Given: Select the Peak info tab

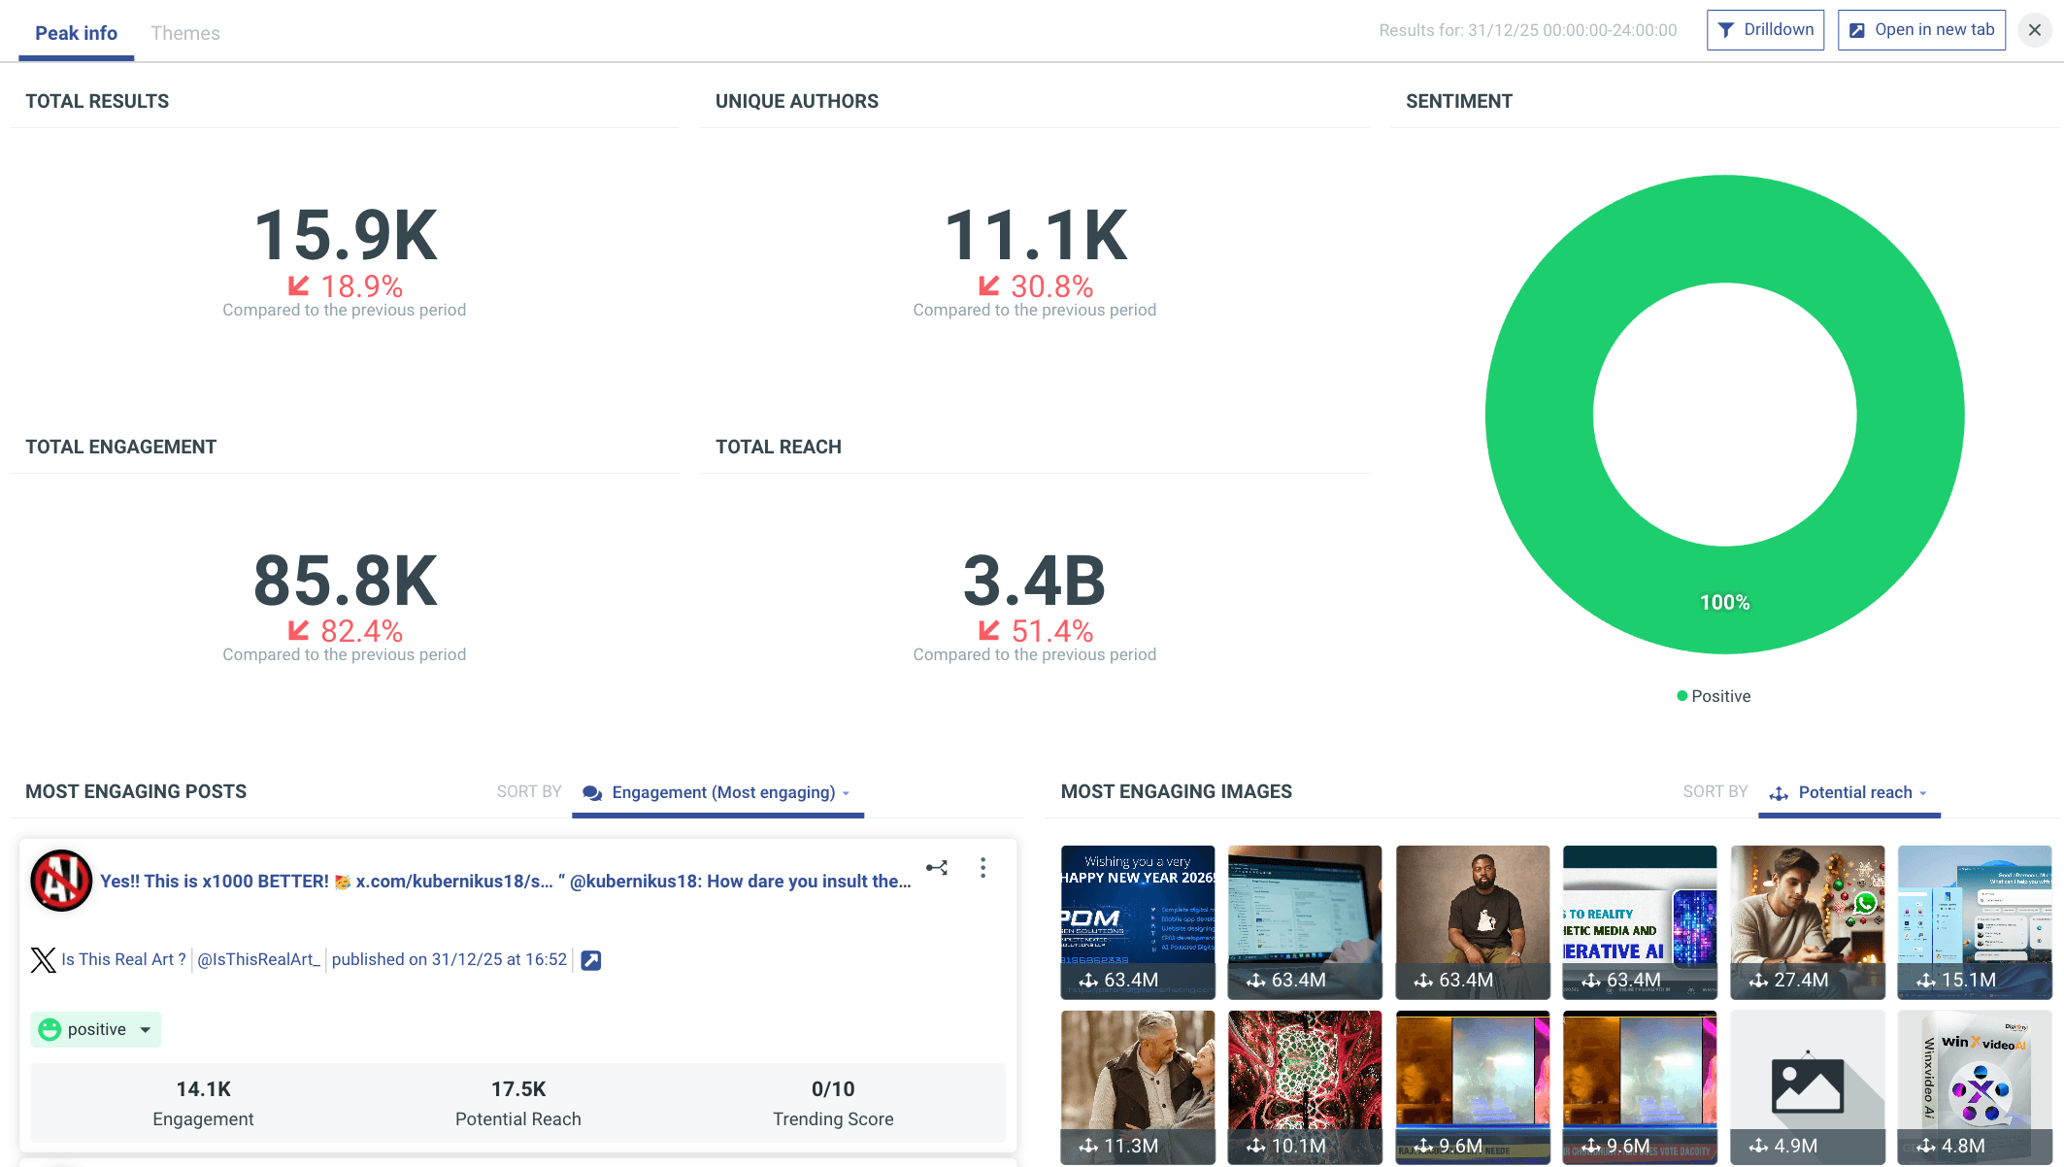Looking at the screenshot, I should [x=76, y=33].
